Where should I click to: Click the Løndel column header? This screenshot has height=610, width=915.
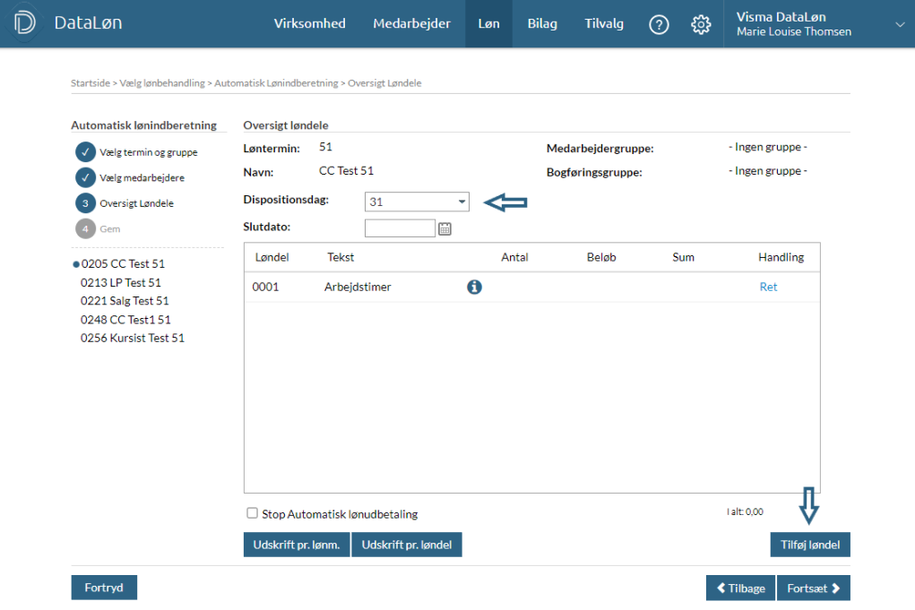[x=272, y=257]
